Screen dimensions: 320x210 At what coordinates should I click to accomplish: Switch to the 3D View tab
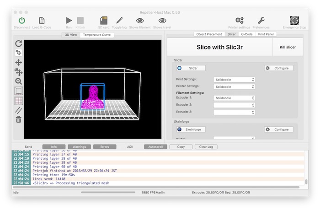point(71,35)
